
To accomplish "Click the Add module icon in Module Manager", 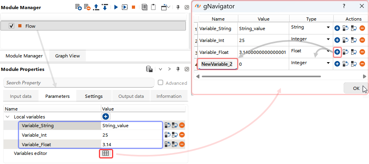I will point(78,7).
